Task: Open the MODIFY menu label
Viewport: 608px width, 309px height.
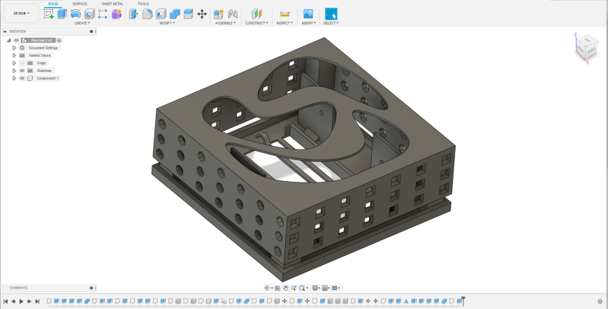Action: tap(166, 23)
